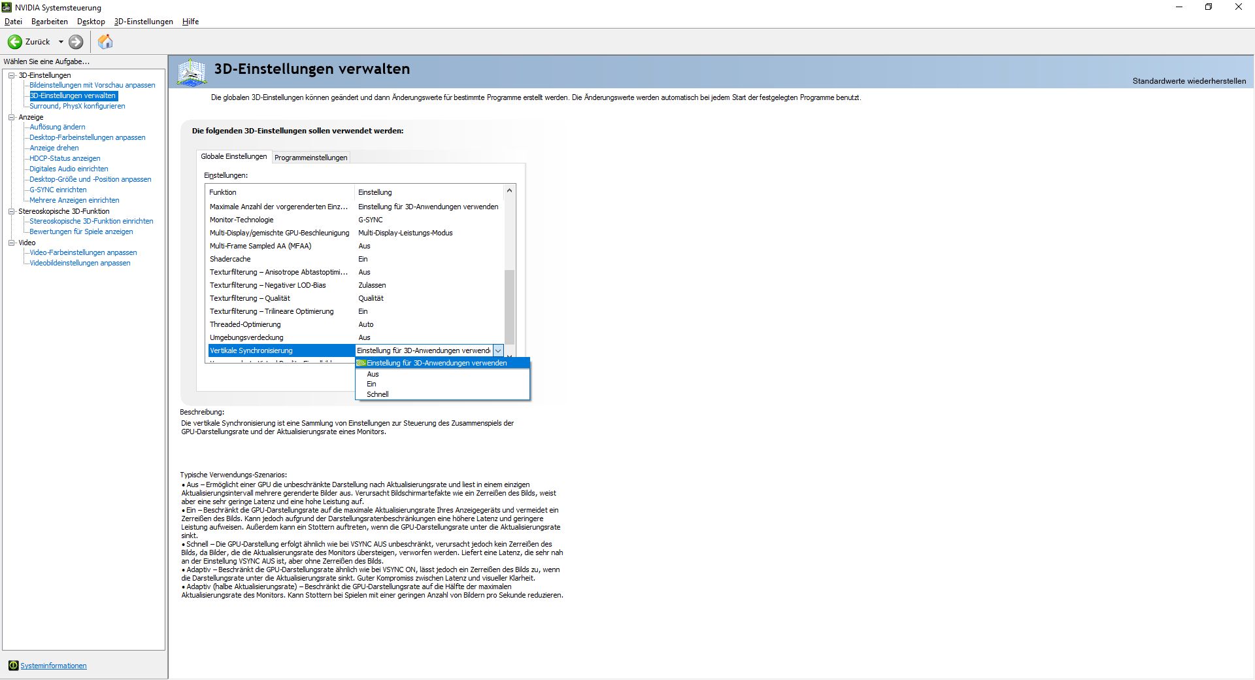Open the back history dropdown arrow

[x=61, y=42]
